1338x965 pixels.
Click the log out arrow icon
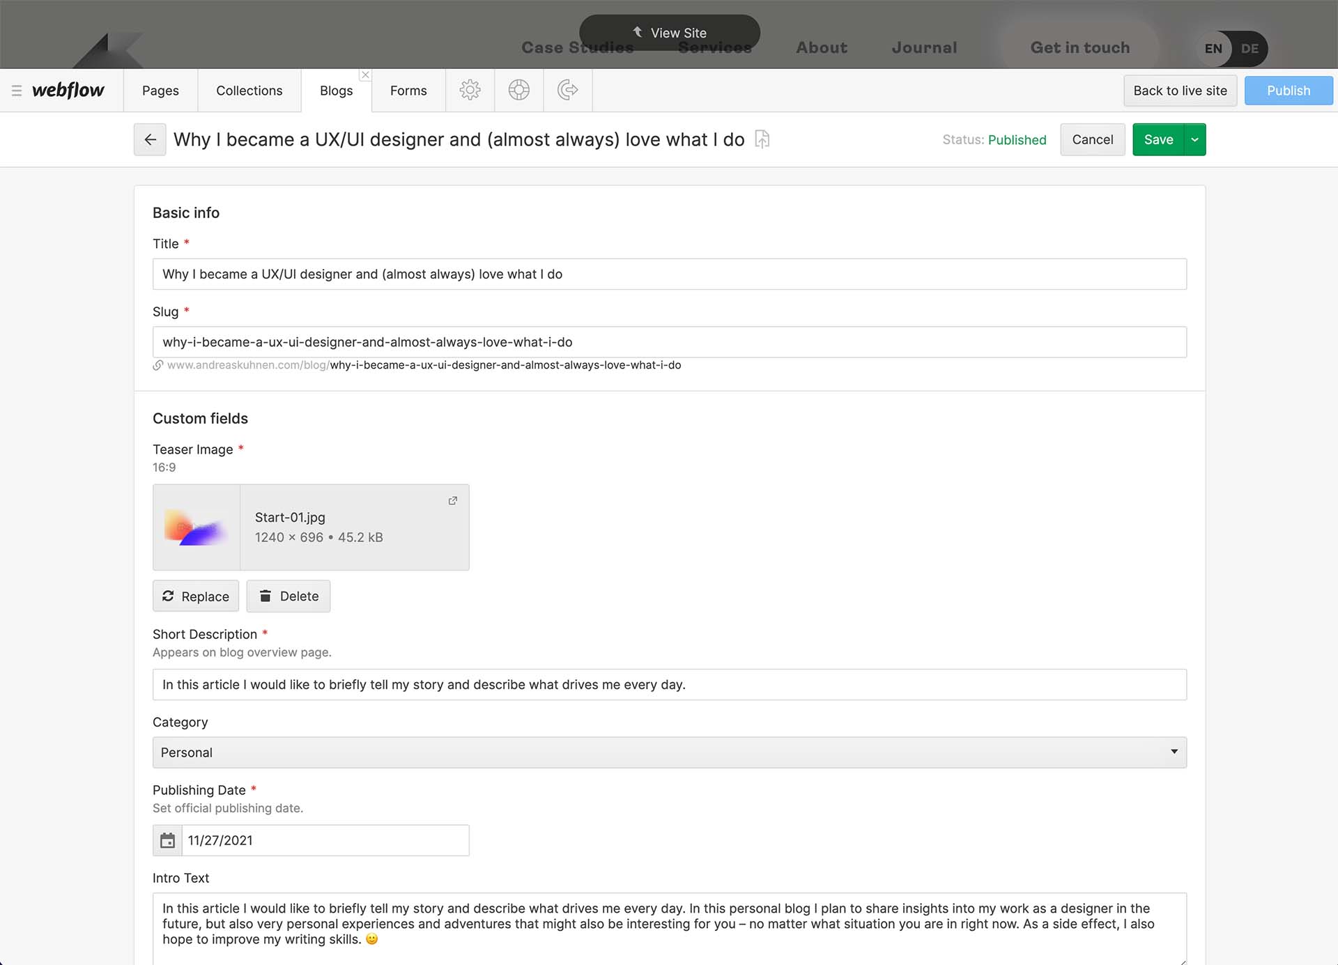568,90
